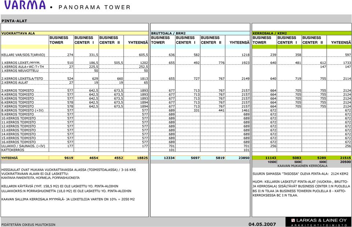Screen dimensions: 352x227
Task: Click row label 2.KERROS LIIKETILA/TSTO
Action: coord(22,79)
